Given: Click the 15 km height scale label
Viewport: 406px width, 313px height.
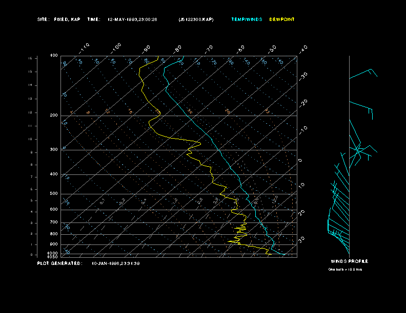Looking at the screenshot, I should [30, 72].
